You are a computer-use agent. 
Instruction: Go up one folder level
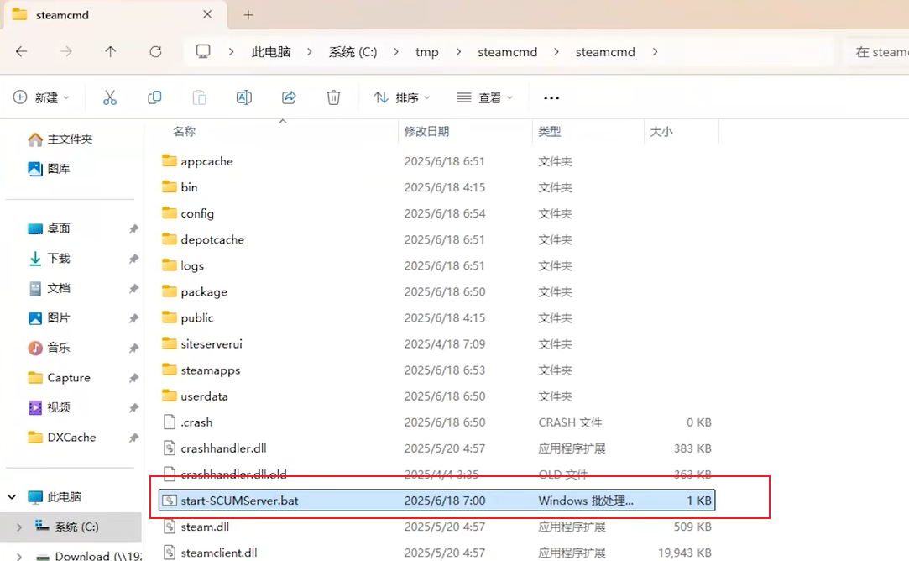(110, 51)
